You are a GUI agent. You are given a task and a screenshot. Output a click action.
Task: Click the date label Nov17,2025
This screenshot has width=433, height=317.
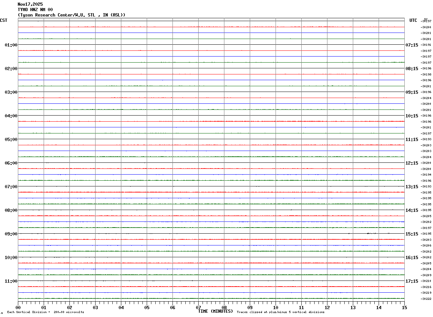point(30,4)
